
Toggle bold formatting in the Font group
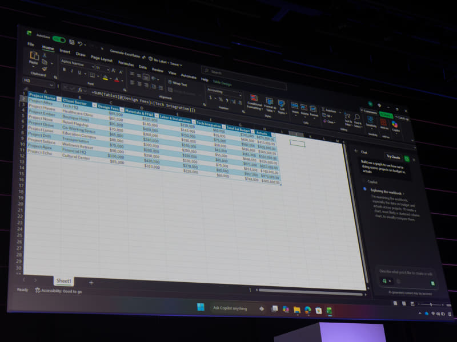tap(64, 70)
